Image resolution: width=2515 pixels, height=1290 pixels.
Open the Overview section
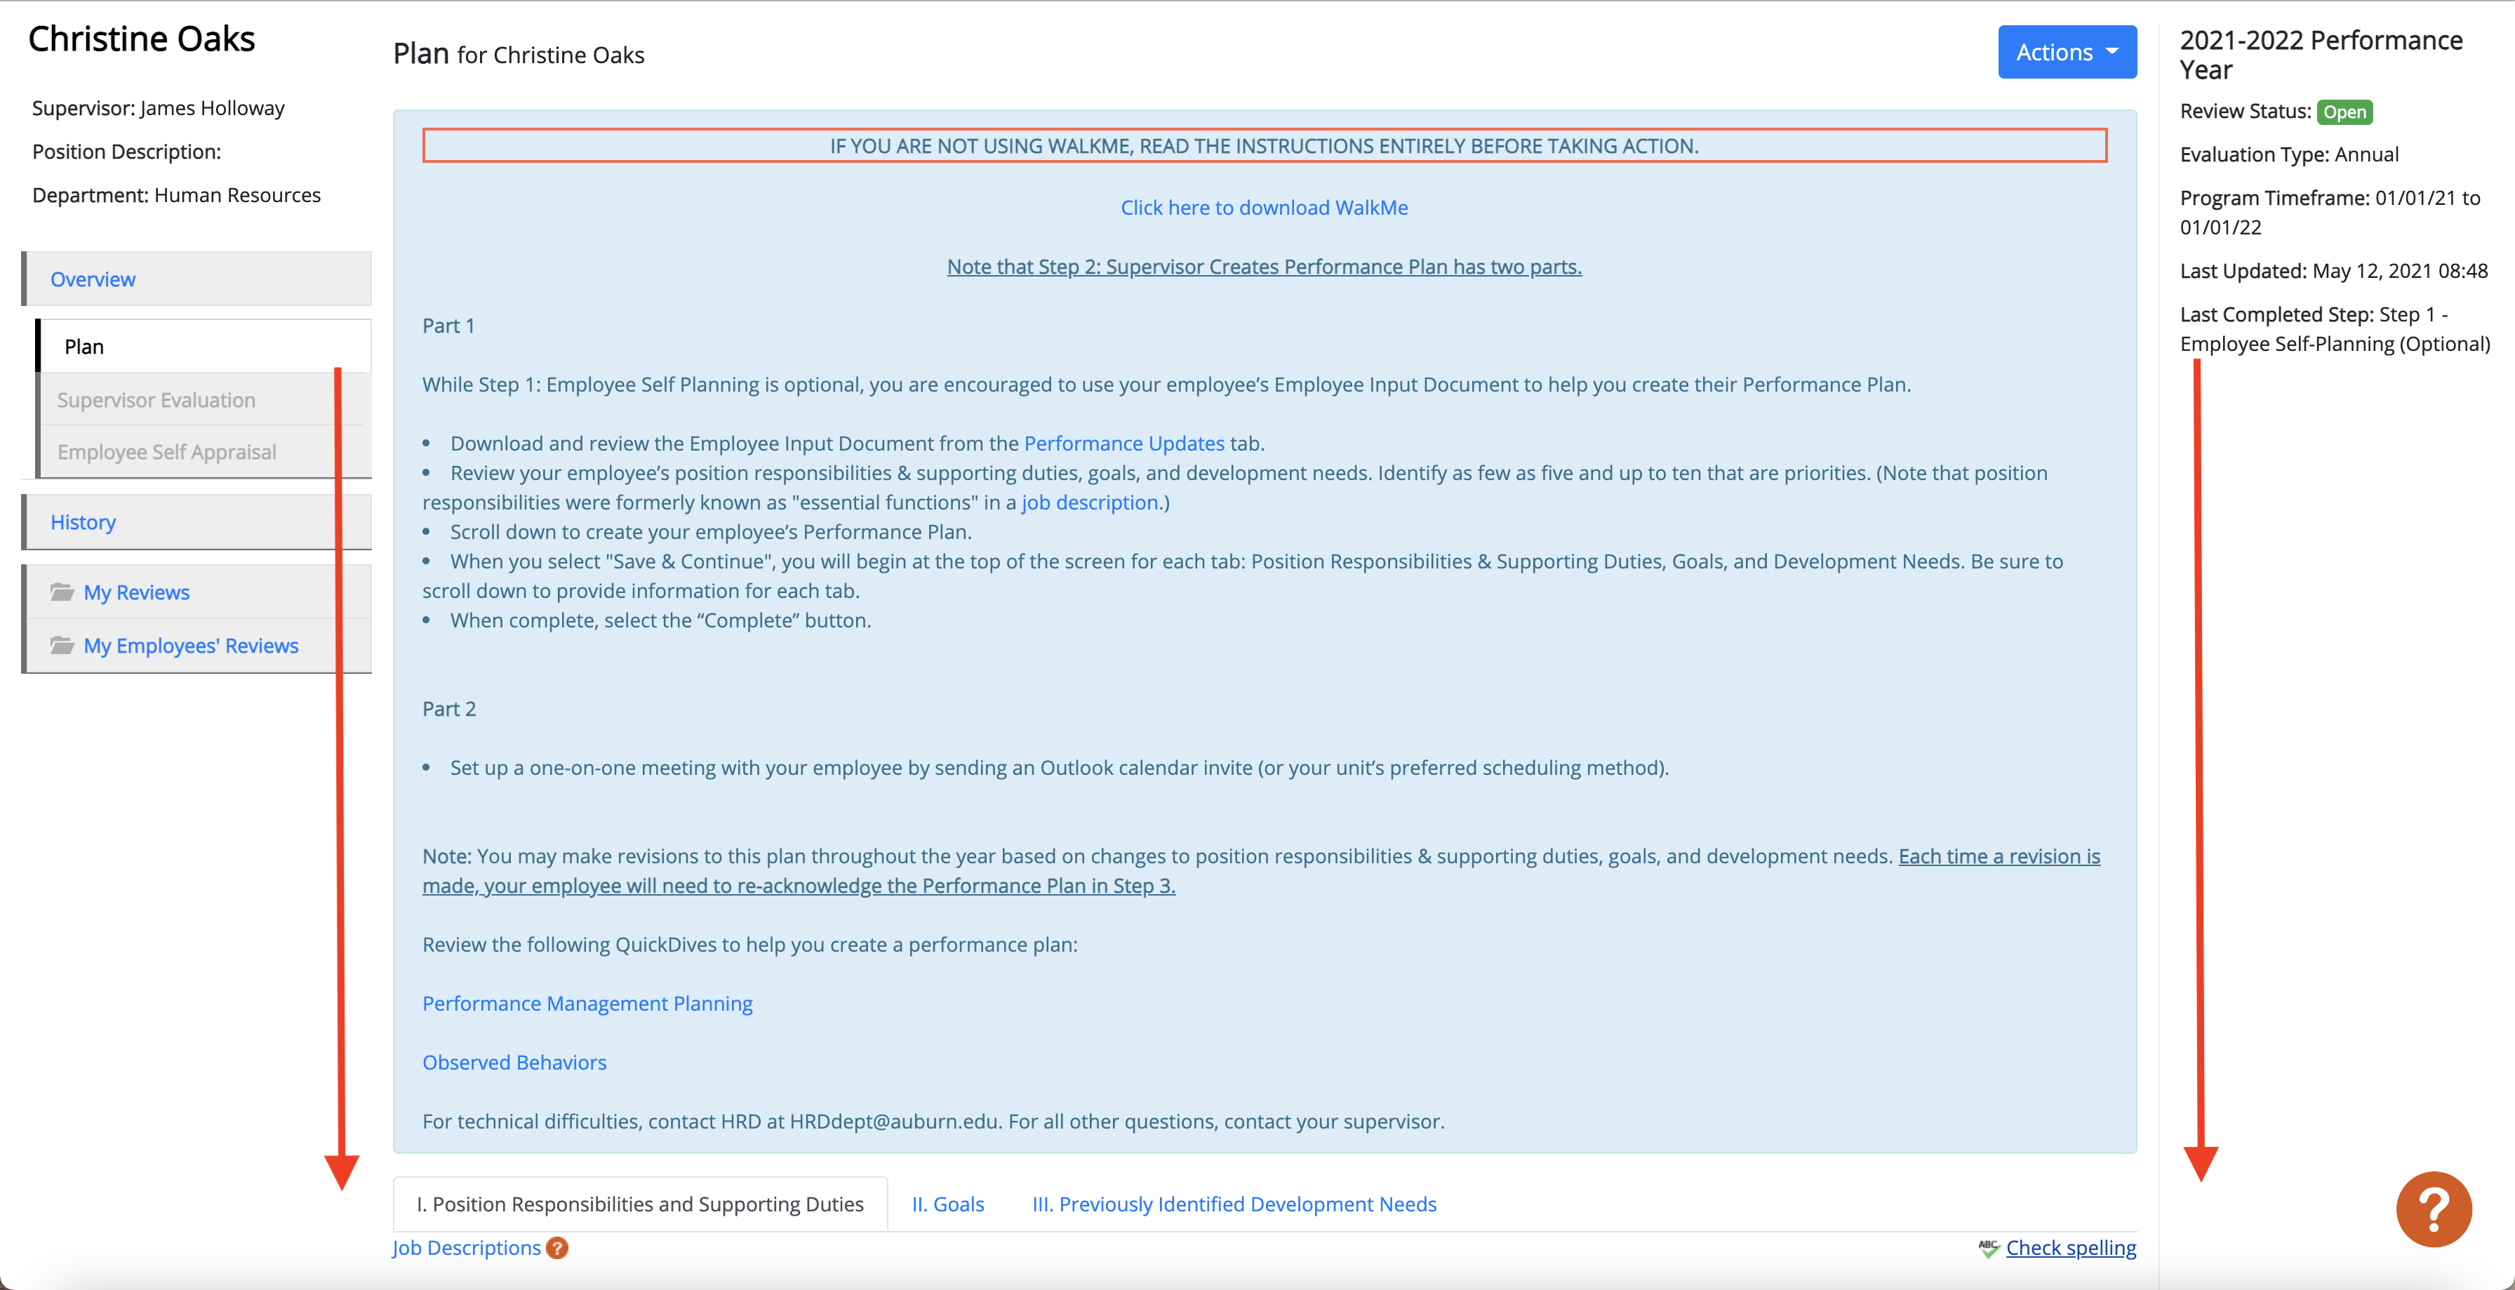click(197, 279)
